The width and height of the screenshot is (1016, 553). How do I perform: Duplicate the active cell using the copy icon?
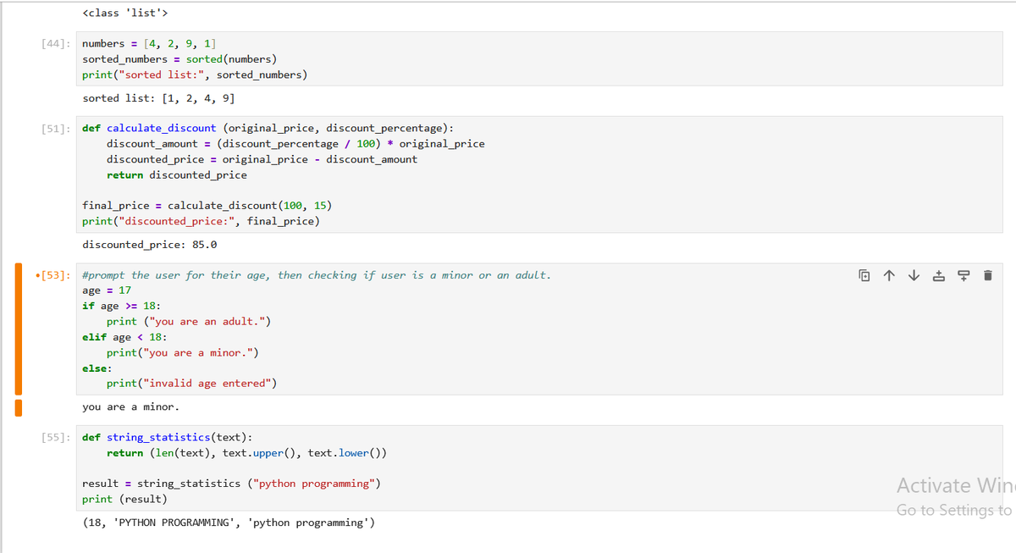(x=864, y=275)
